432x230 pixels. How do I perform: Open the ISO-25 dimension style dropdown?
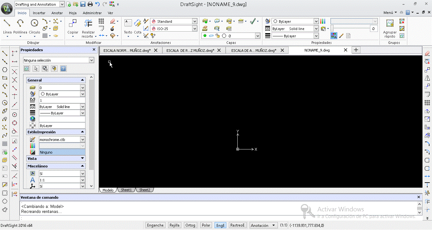195,29
